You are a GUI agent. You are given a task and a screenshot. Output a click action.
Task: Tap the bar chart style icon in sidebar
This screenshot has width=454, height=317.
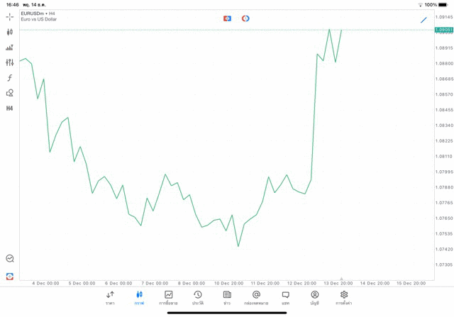pyautogui.click(x=10, y=48)
